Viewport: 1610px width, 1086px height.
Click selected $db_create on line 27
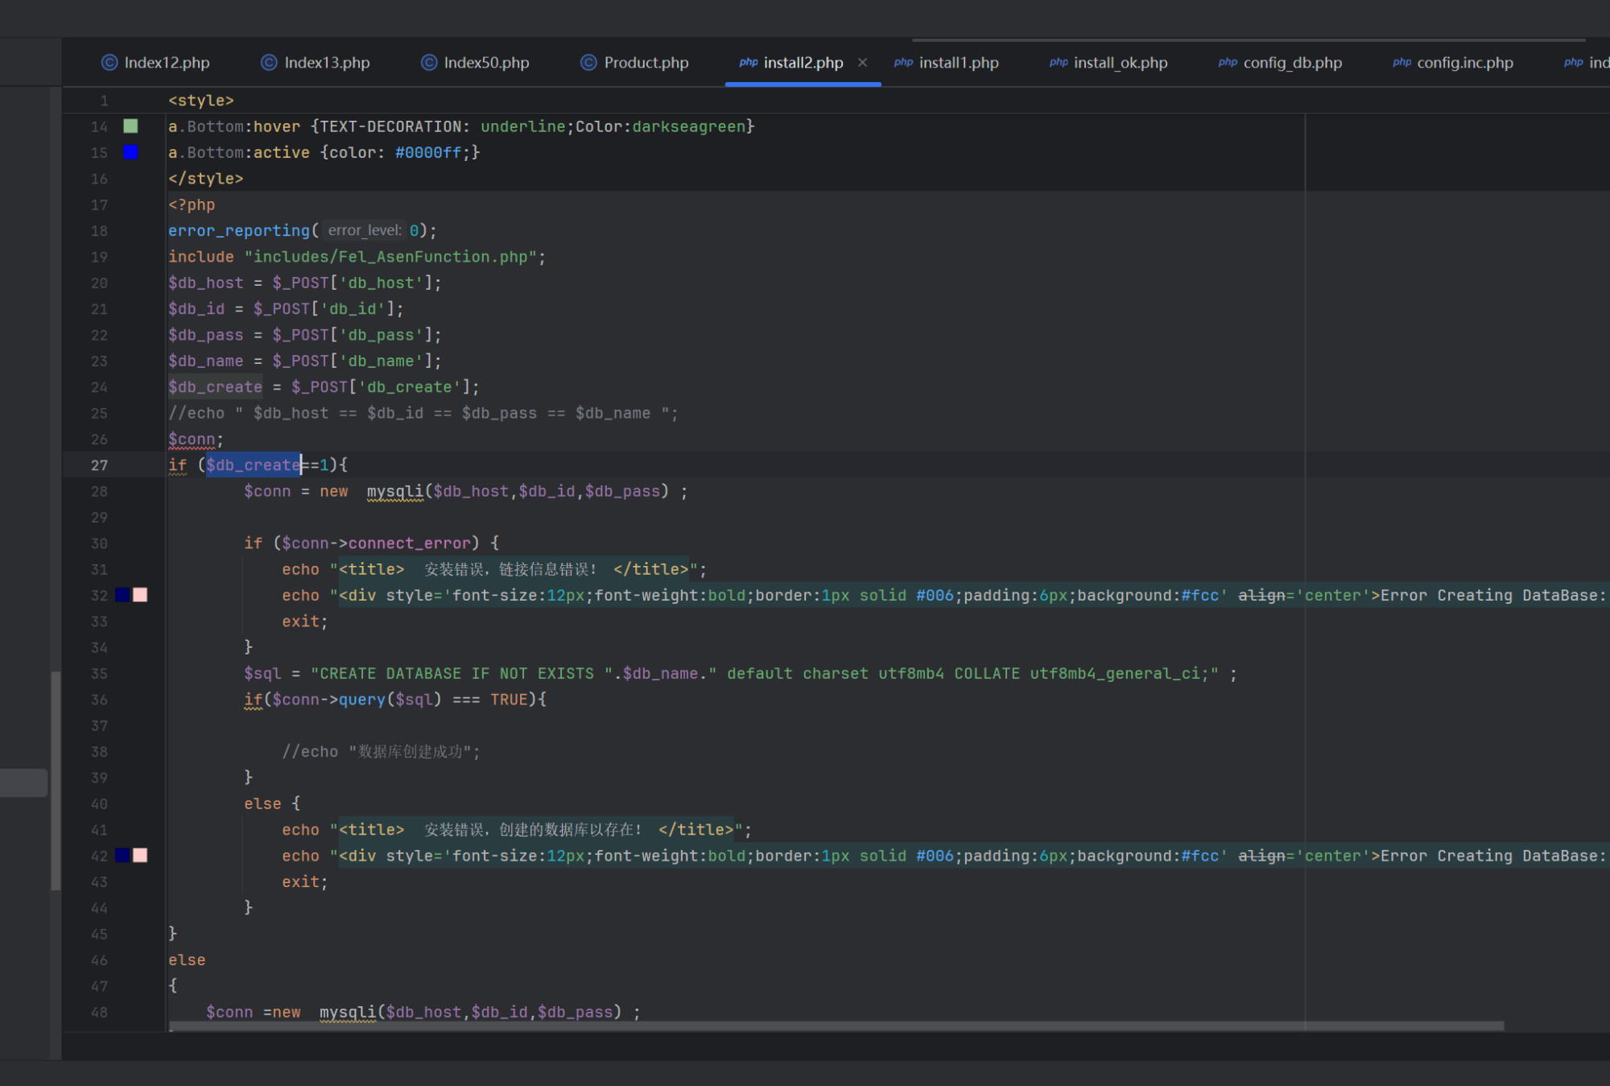tap(254, 465)
